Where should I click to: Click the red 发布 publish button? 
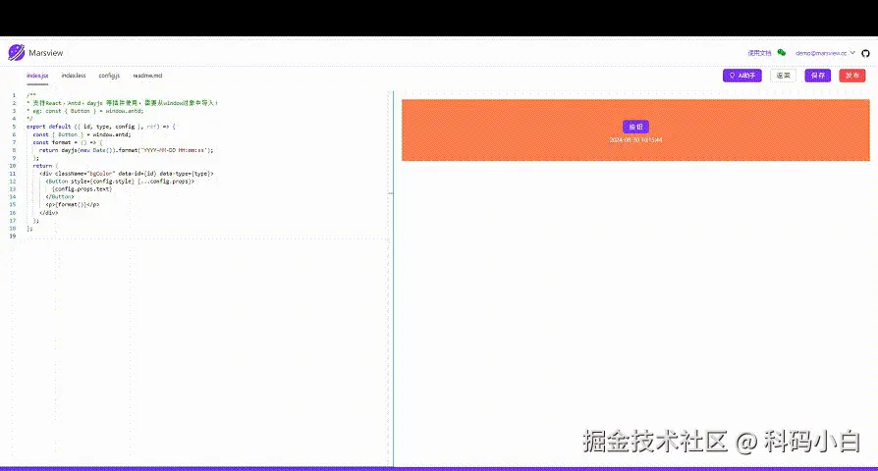pos(851,76)
